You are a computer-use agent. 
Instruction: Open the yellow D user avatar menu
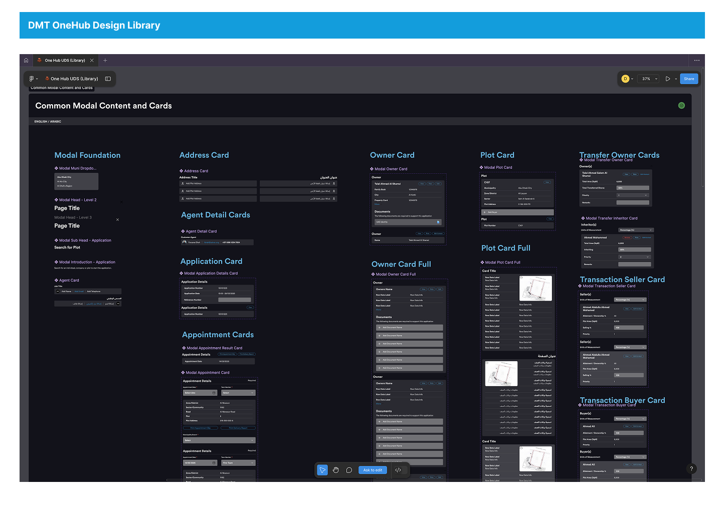(625, 79)
